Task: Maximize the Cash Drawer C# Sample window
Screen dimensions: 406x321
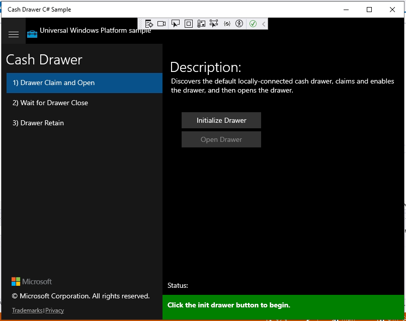Action: click(369, 10)
